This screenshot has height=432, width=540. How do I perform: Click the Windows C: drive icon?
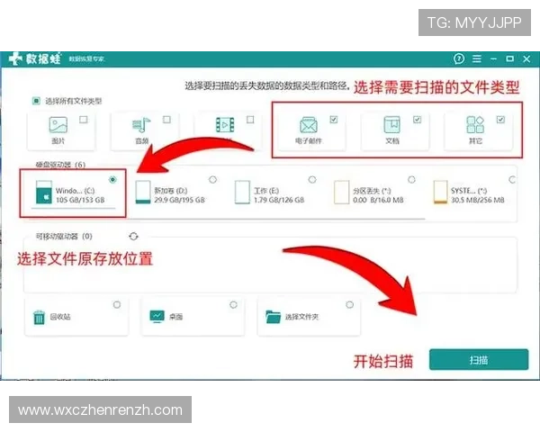click(44, 193)
